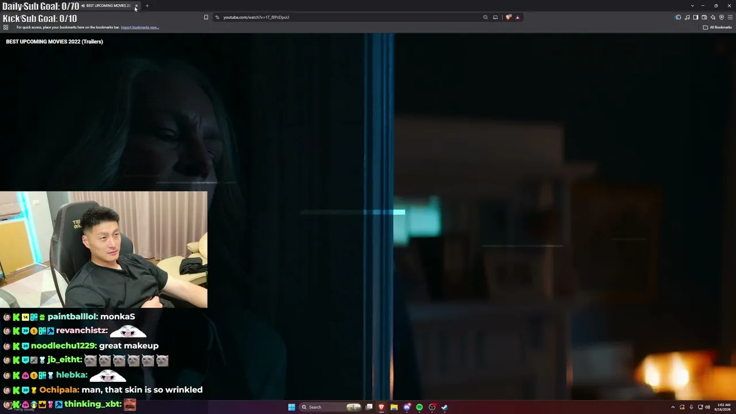The width and height of the screenshot is (736, 414).
Task: Select the BEST UPCOMING MOVIES 2022 tab
Action: tap(108, 6)
